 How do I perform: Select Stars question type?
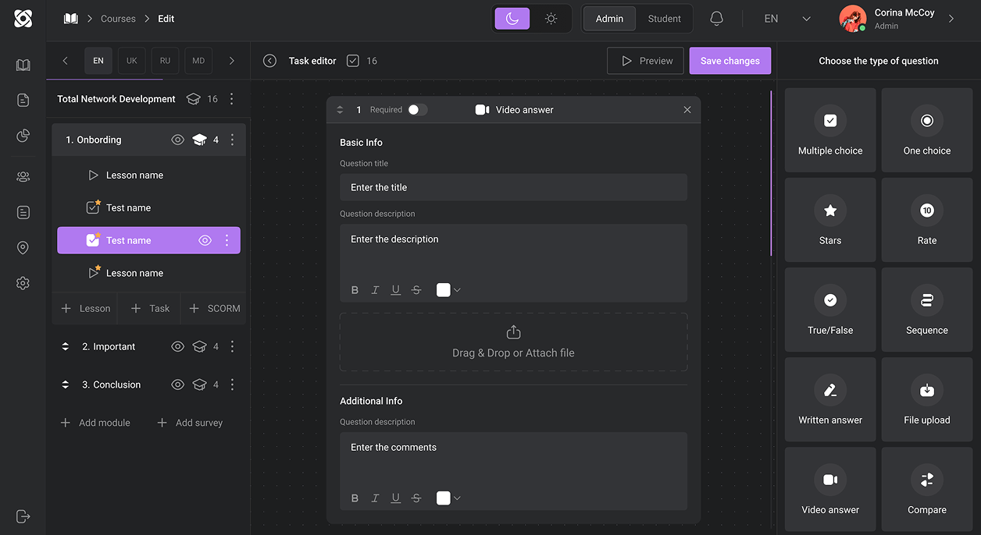click(x=830, y=220)
